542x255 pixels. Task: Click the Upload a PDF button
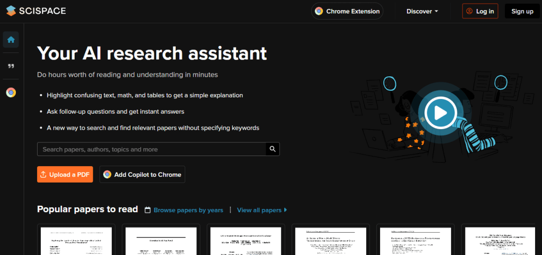(x=65, y=175)
